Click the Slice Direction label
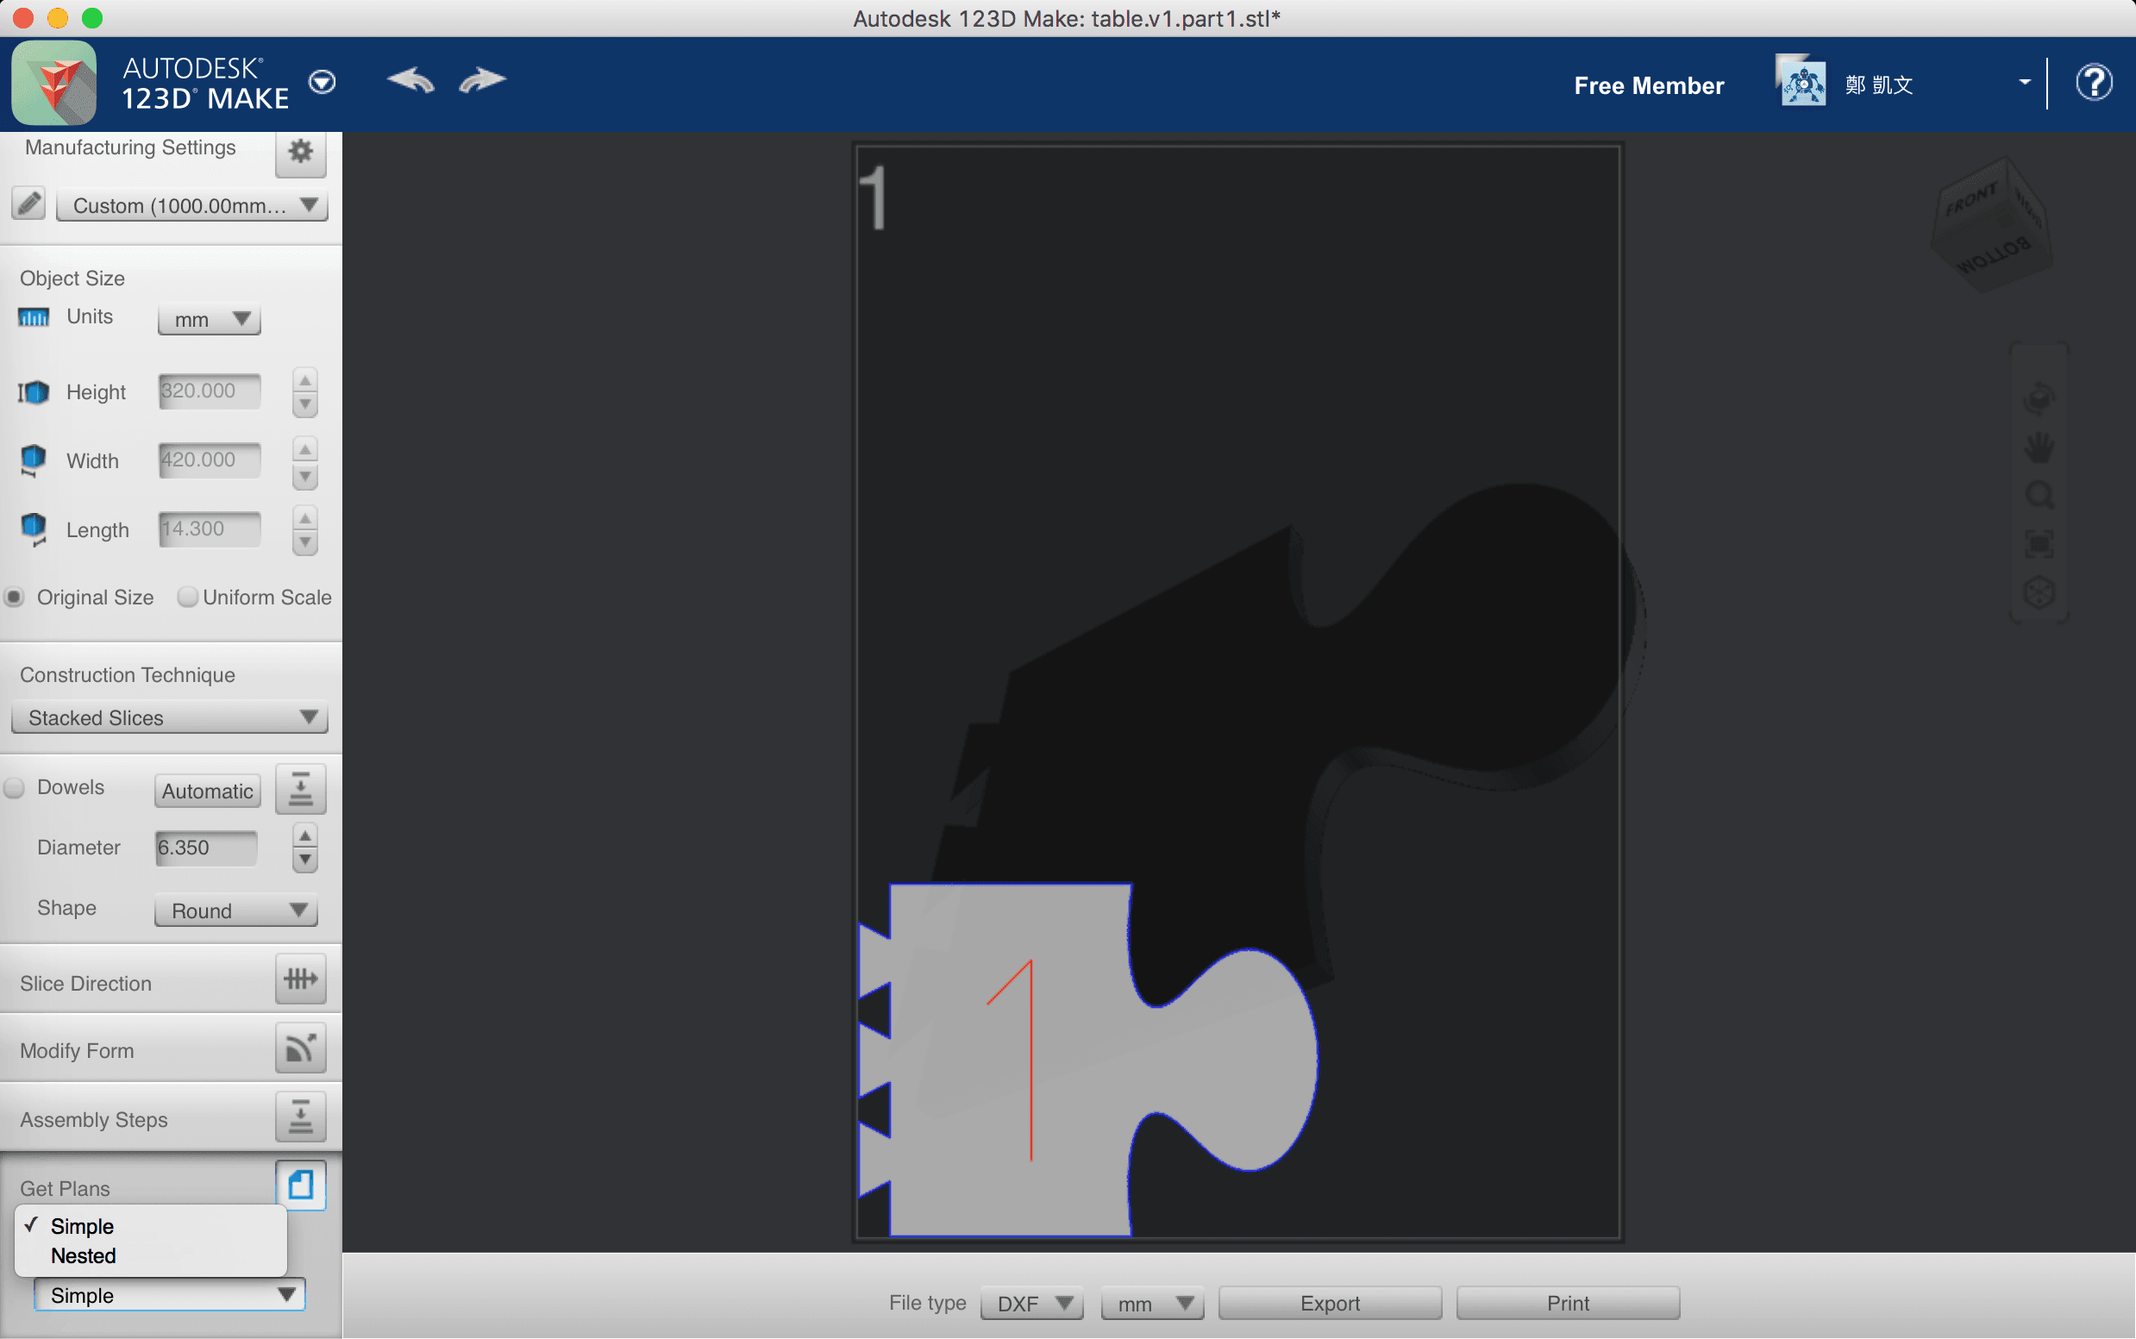Viewport: 2136px width, 1339px height. pyautogui.click(x=86, y=983)
